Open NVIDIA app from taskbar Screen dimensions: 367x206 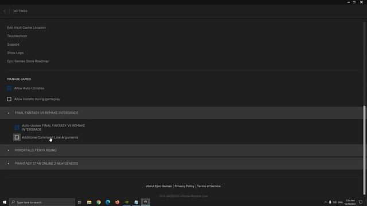click(x=127, y=202)
